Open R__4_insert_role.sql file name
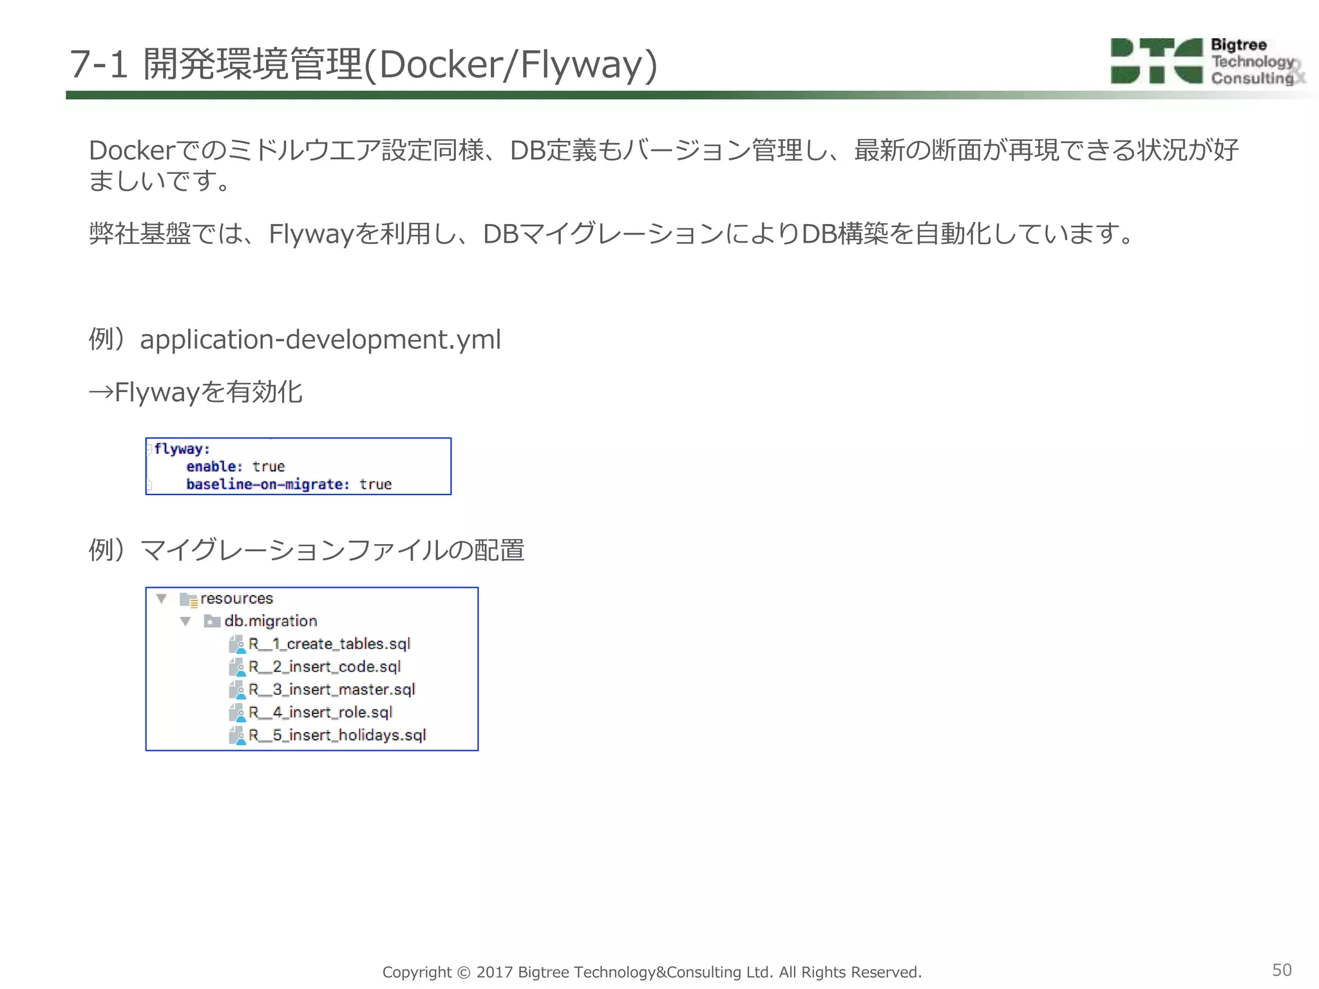The width and height of the screenshot is (1319, 989). 320,713
